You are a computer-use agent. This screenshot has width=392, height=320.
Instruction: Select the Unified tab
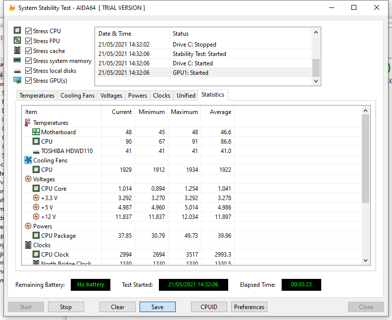[x=186, y=96]
